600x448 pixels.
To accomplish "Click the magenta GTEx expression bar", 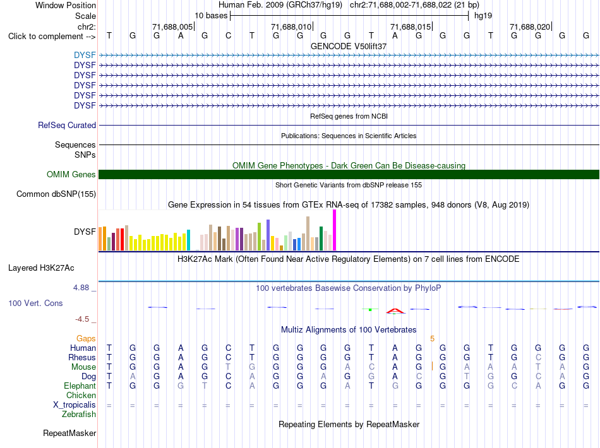I will [x=335, y=230].
